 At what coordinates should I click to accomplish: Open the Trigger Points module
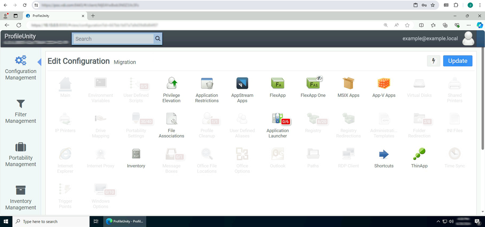click(x=65, y=196)
